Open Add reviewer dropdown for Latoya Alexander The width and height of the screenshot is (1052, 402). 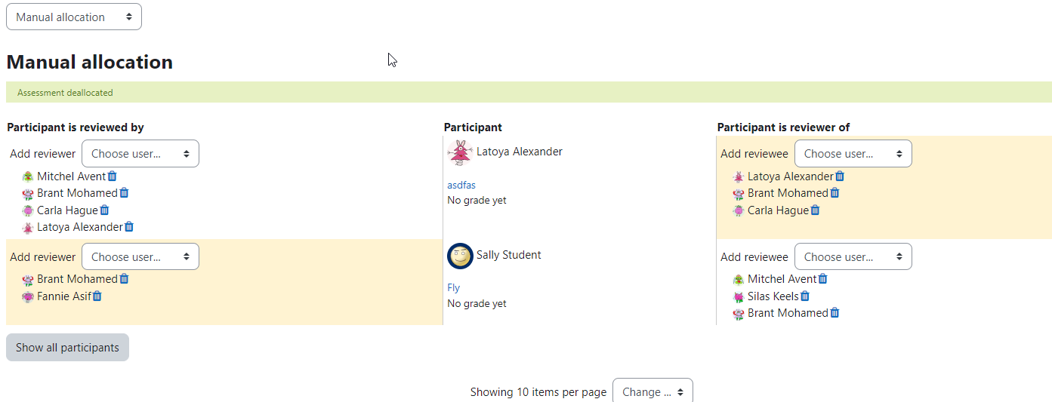140,153
